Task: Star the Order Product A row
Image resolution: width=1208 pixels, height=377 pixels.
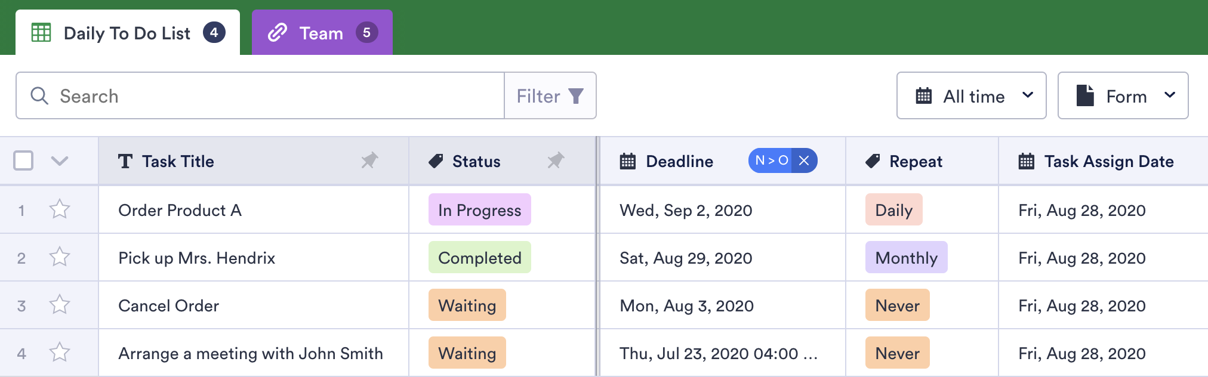Action: point(60,209)
